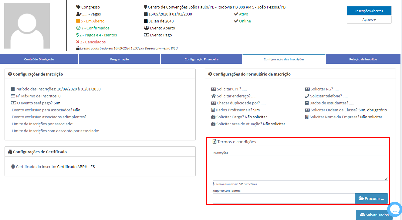Click the gear icon beside Configurações de Inscrição

10,74
